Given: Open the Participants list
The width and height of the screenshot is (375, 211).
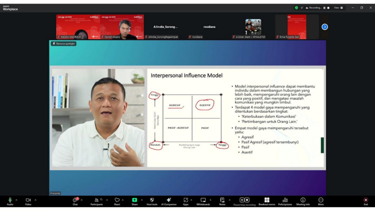Looking at the screenshot, I should coord(97,201).
